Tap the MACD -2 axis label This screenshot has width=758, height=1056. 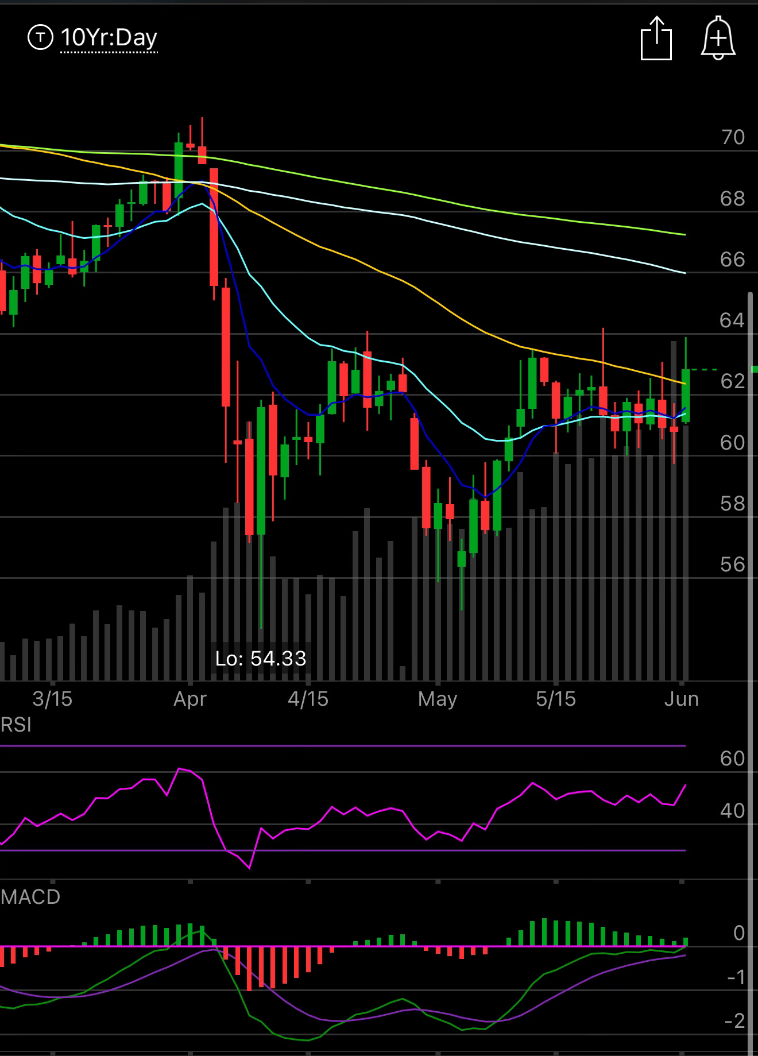735,1020
